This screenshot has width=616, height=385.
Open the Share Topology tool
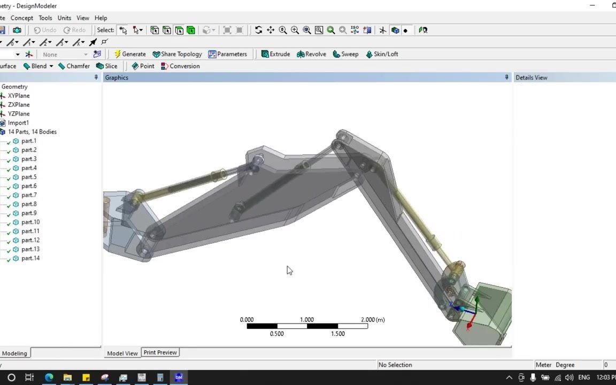tap(177, 54)
